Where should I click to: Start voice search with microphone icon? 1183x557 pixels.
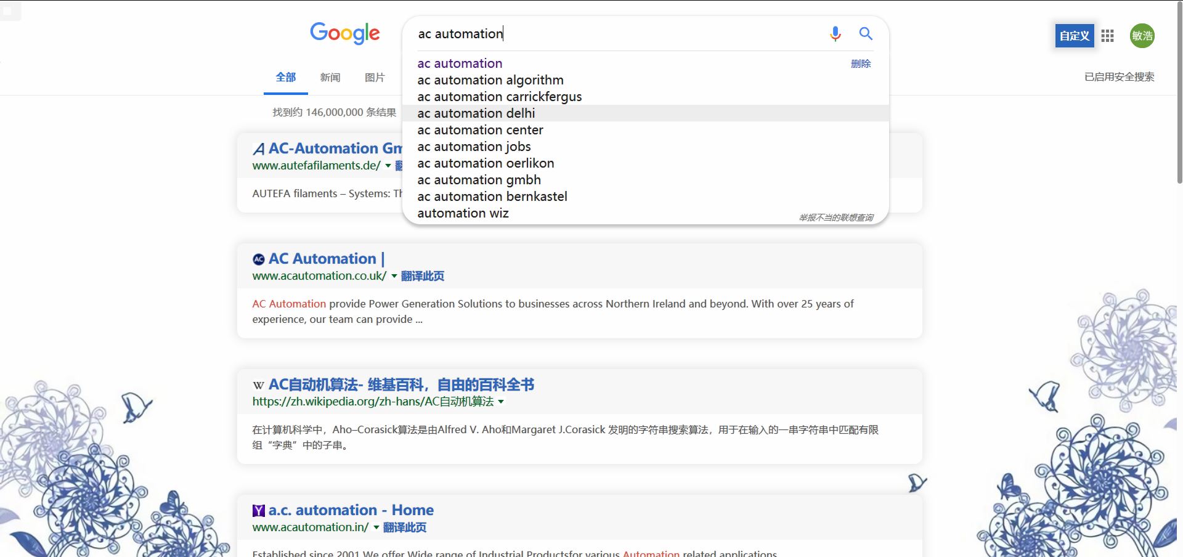pyautogui.click(x=835, y=34)
